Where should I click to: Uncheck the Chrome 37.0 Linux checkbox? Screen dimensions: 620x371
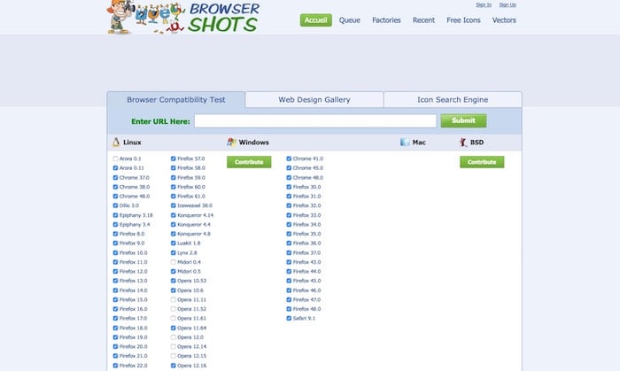tap(116, 178)
